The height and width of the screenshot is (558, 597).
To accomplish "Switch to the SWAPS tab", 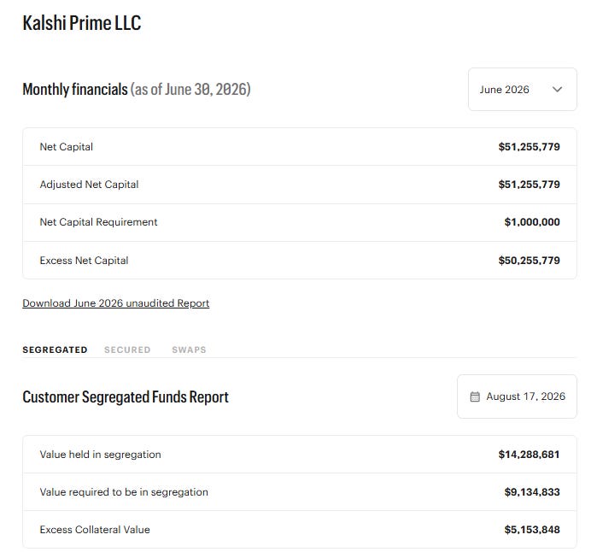I will point(189,349).
